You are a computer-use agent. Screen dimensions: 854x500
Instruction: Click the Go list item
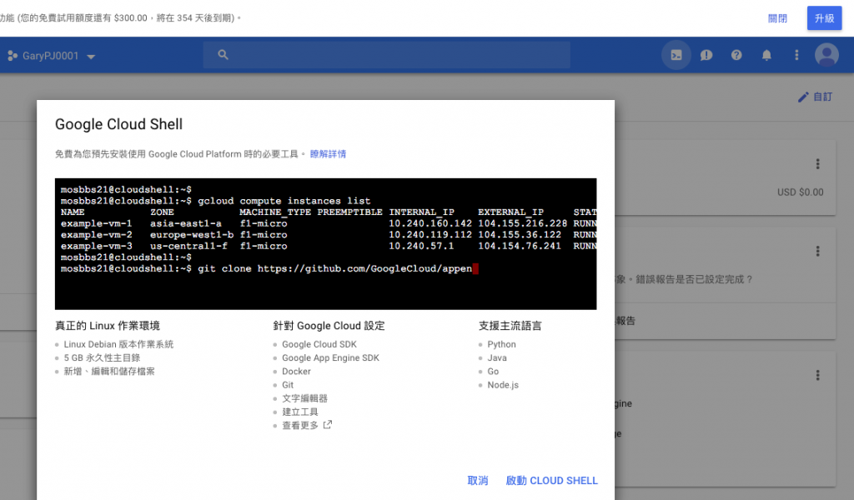(493, 372)
